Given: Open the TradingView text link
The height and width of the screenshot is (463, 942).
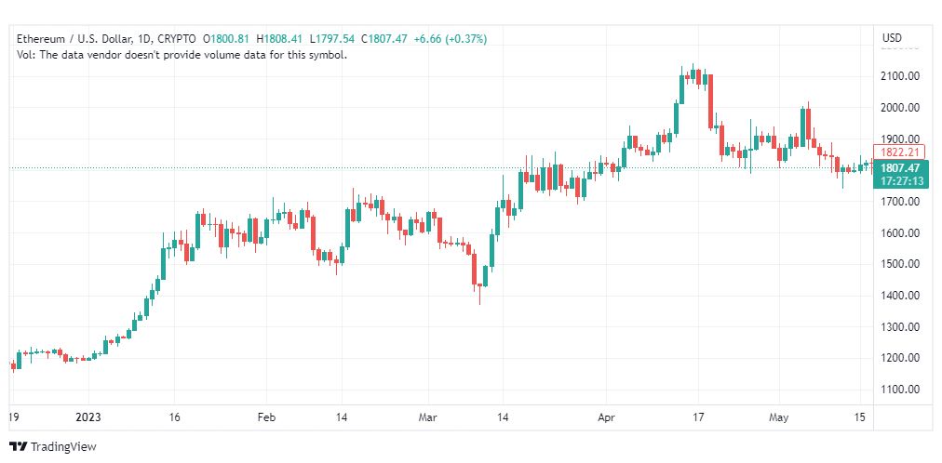Looking at the screenshot, I should (63, 447).
